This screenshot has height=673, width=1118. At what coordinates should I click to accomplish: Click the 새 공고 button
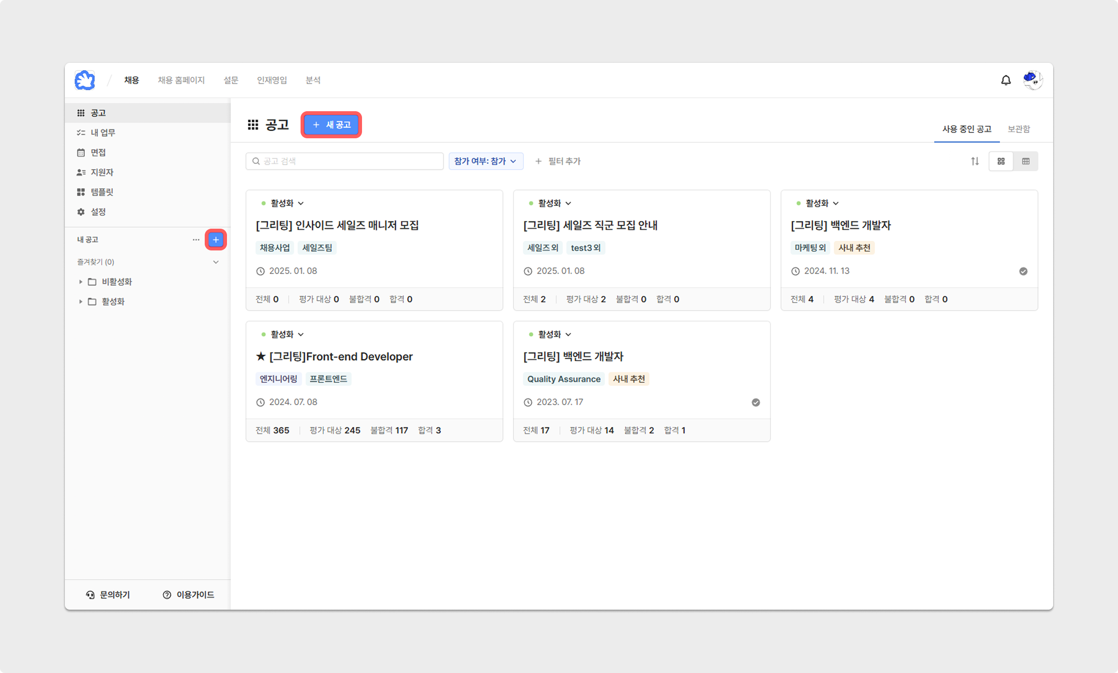pyautogui.click(x=331, y=125)
